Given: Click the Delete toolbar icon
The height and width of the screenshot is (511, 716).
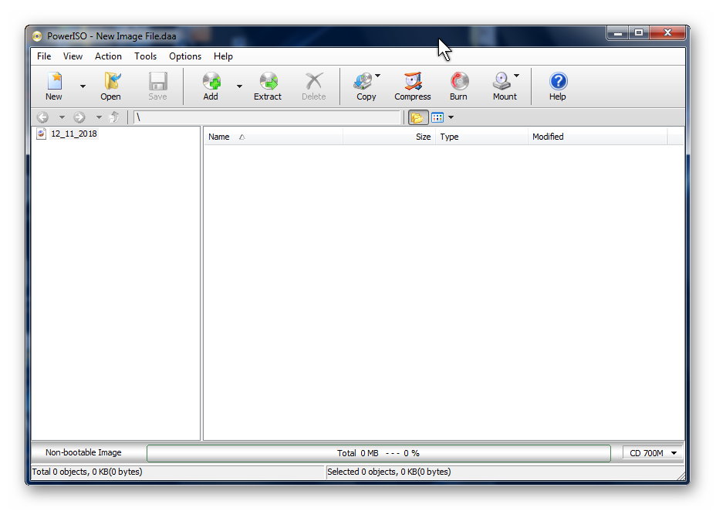Looking at the screenshot, I should 314,81.
